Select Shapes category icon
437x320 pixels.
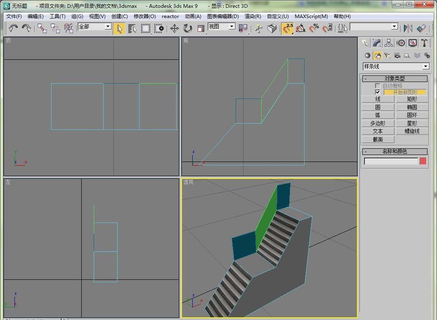point(378,55)
